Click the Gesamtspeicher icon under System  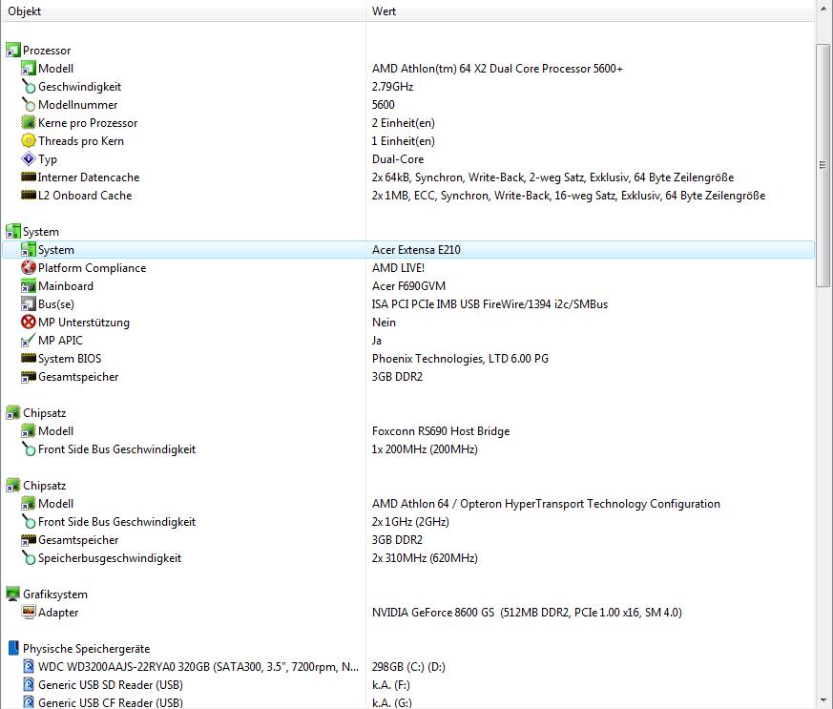(x=29, y=377)
